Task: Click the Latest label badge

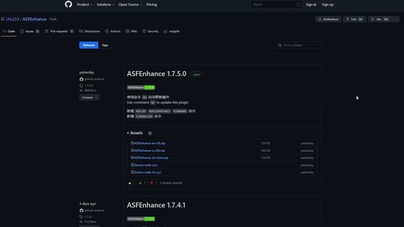Action: pos(196,74)
